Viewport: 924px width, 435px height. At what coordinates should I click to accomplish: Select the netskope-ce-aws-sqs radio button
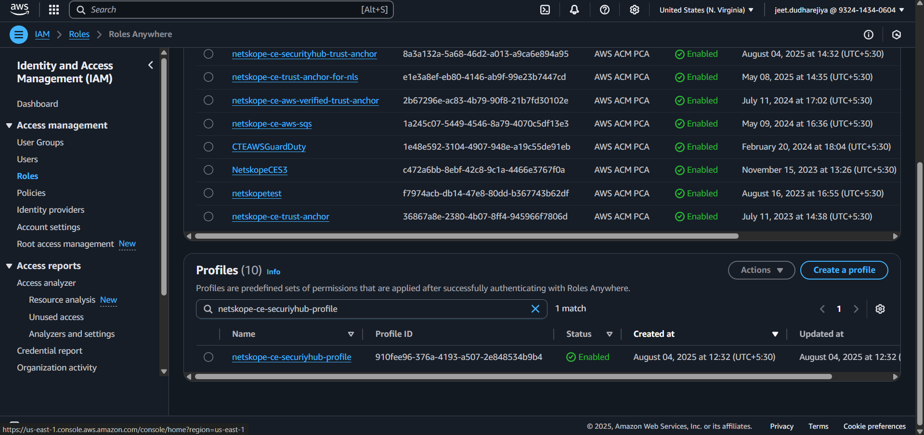tap(208, 124)
